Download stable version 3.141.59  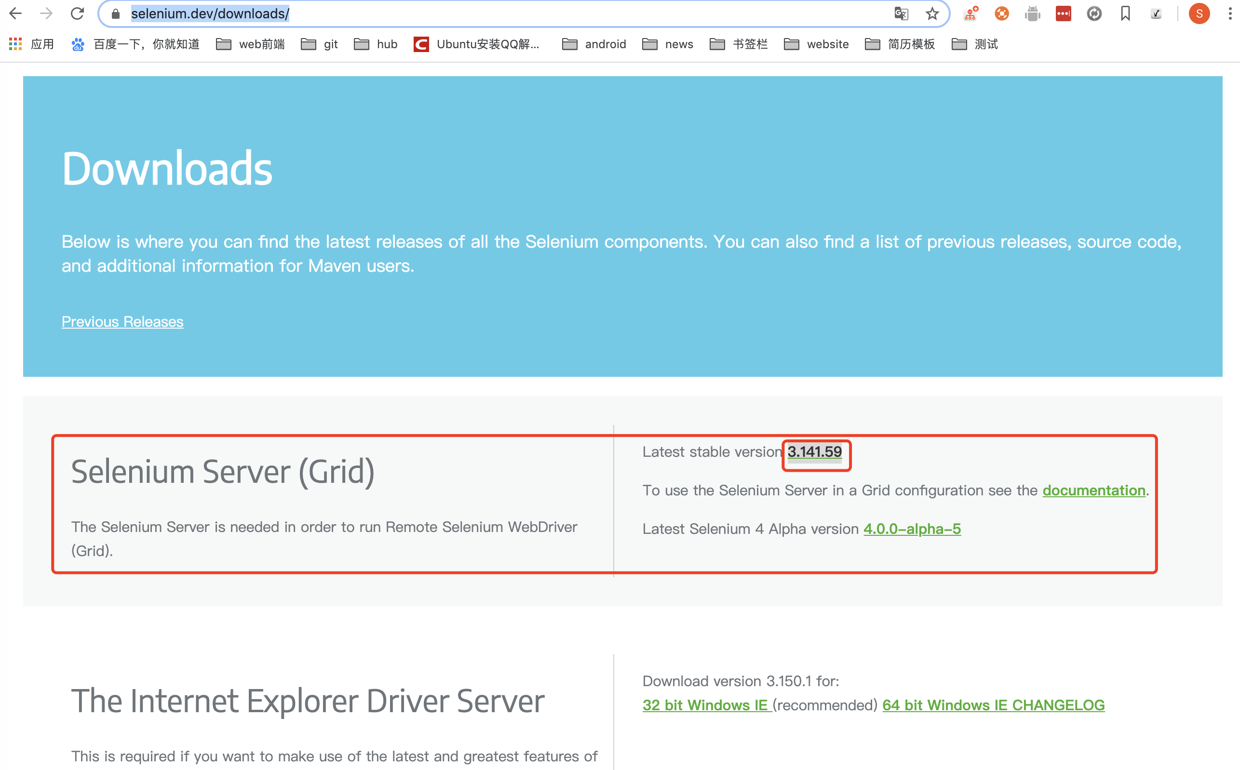(x=814, y=451)
